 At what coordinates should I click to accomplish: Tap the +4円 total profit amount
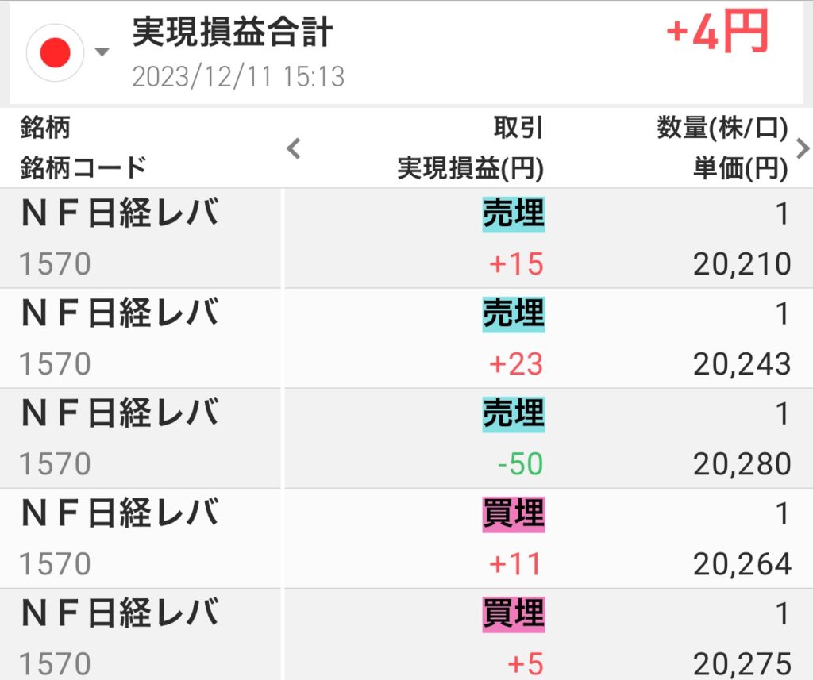717,34
